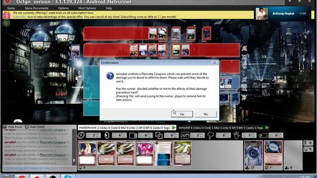317x178 pixels.
Task: Click the identity card left of the red servers
Action: pos(75,50)
